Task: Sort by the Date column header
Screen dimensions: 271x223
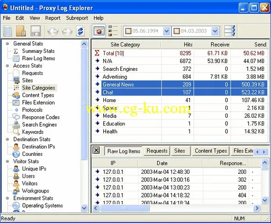Action: [x=170, y=163]
